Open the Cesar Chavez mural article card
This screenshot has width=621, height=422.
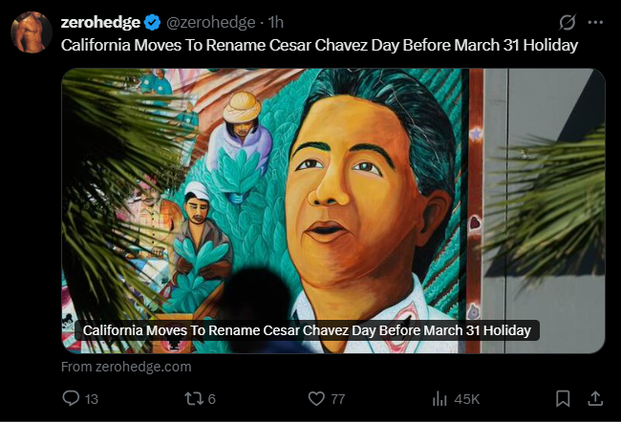pyautogui.click(x=333, y=211)
